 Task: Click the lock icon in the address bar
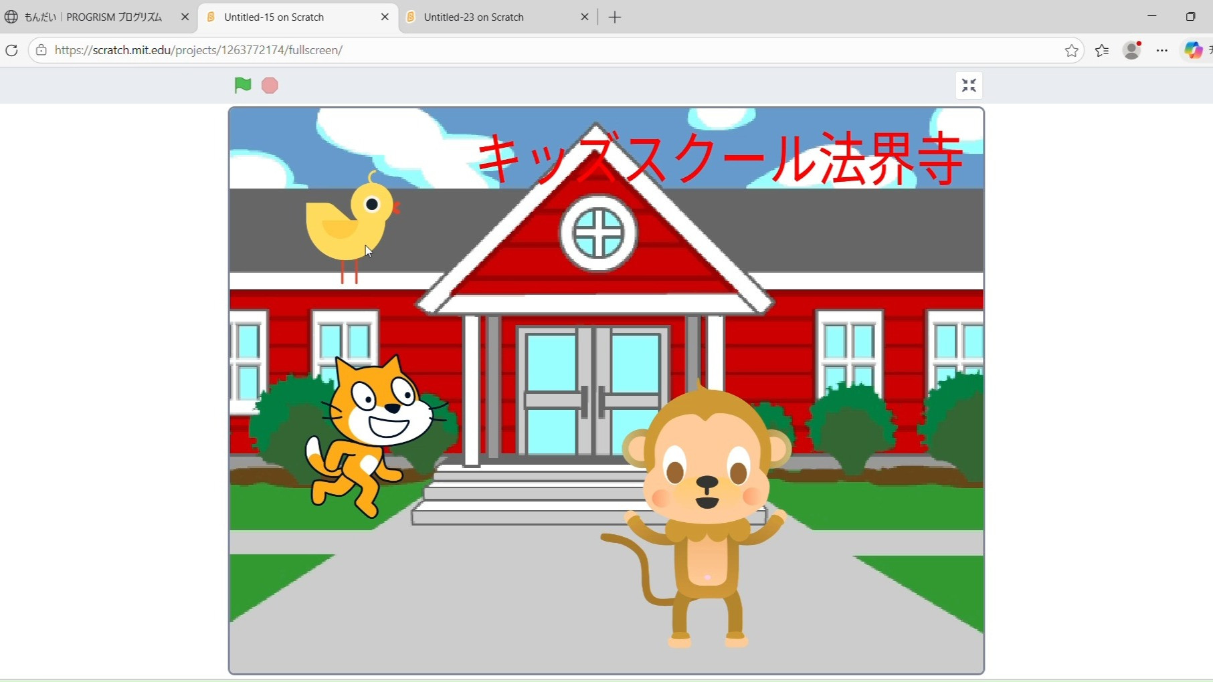tap(41, 49)
